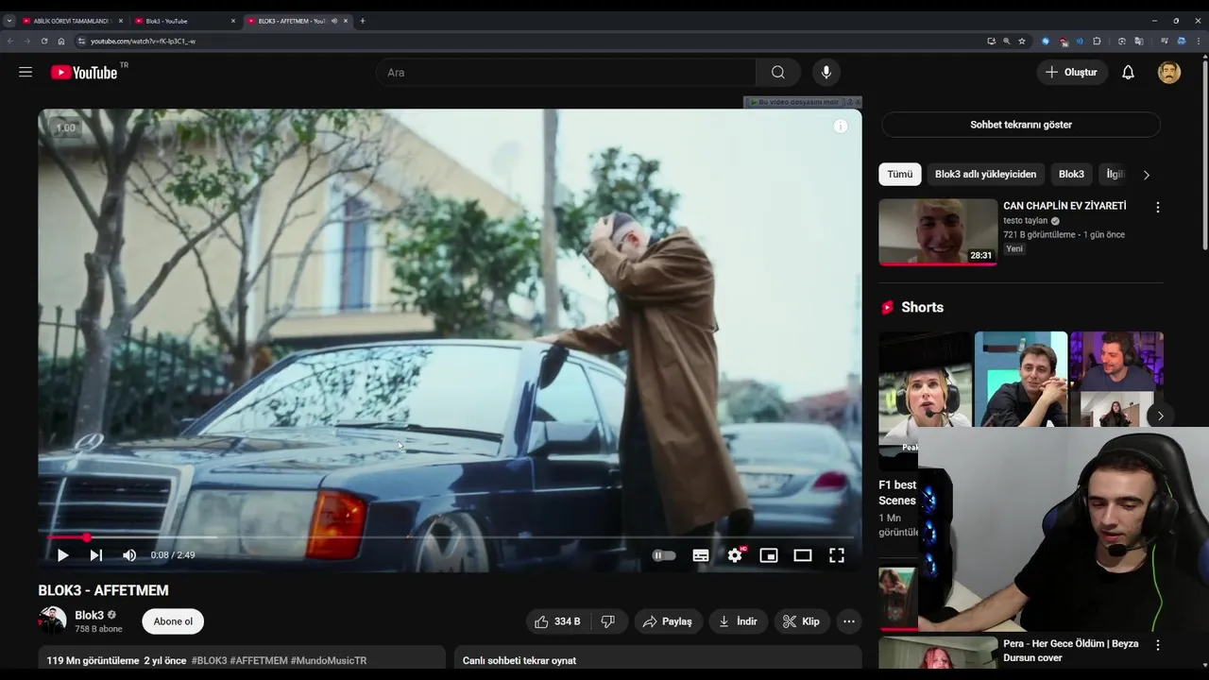Open the testo taylan channel link
Image resolution: width=1209 pixels, height=680 pixels.
click(1026, 221)
